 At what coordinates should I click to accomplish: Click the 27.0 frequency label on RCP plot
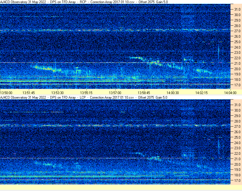237,31
